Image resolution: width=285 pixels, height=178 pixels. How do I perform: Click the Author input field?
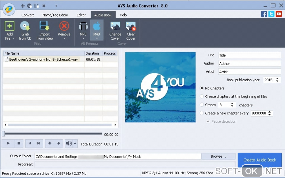tap(250, 63)
